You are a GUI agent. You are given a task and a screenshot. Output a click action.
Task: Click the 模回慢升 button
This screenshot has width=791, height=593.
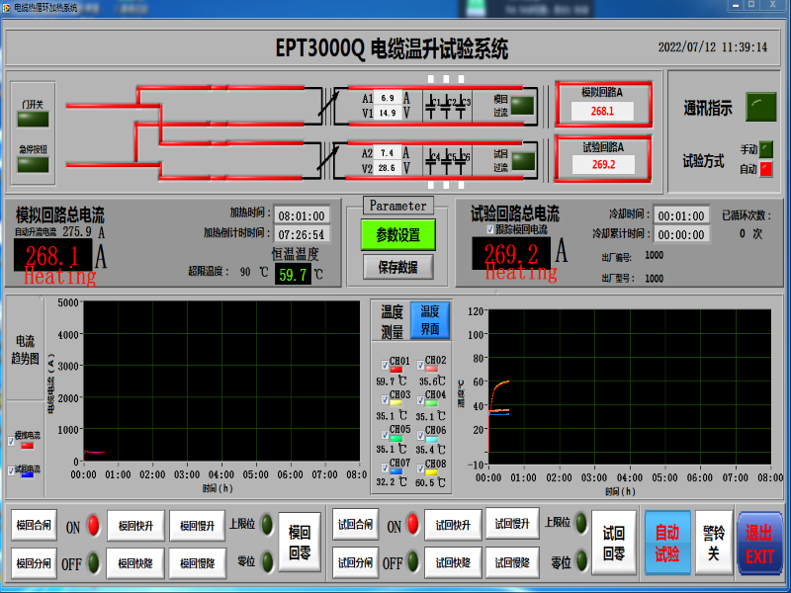pyautogui.click(x=197, y=526)
